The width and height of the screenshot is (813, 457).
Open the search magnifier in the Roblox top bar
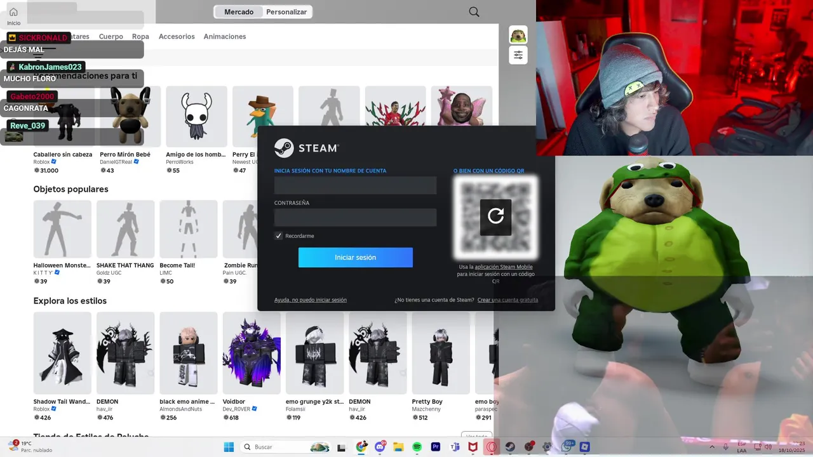[x=474, y=11]
